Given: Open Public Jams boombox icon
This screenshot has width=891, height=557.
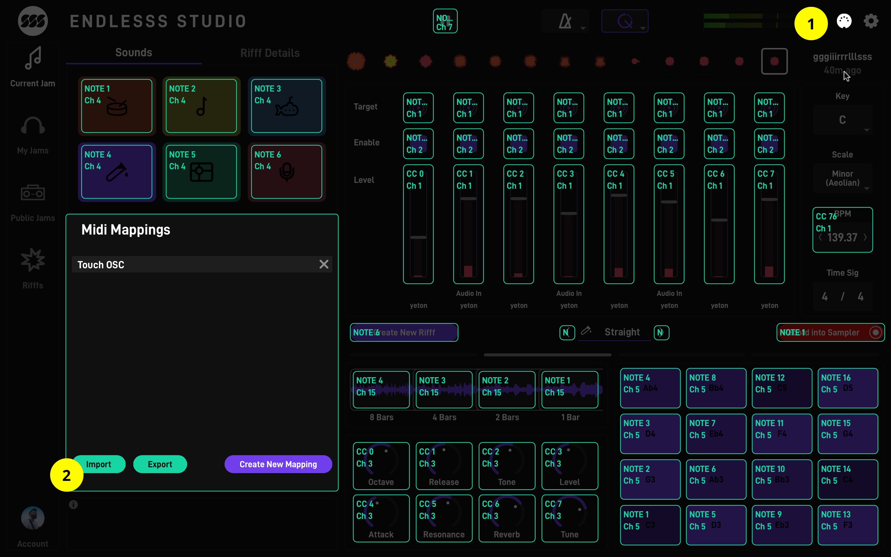Looking at the screenshot, I should click(x=33, y=192).
